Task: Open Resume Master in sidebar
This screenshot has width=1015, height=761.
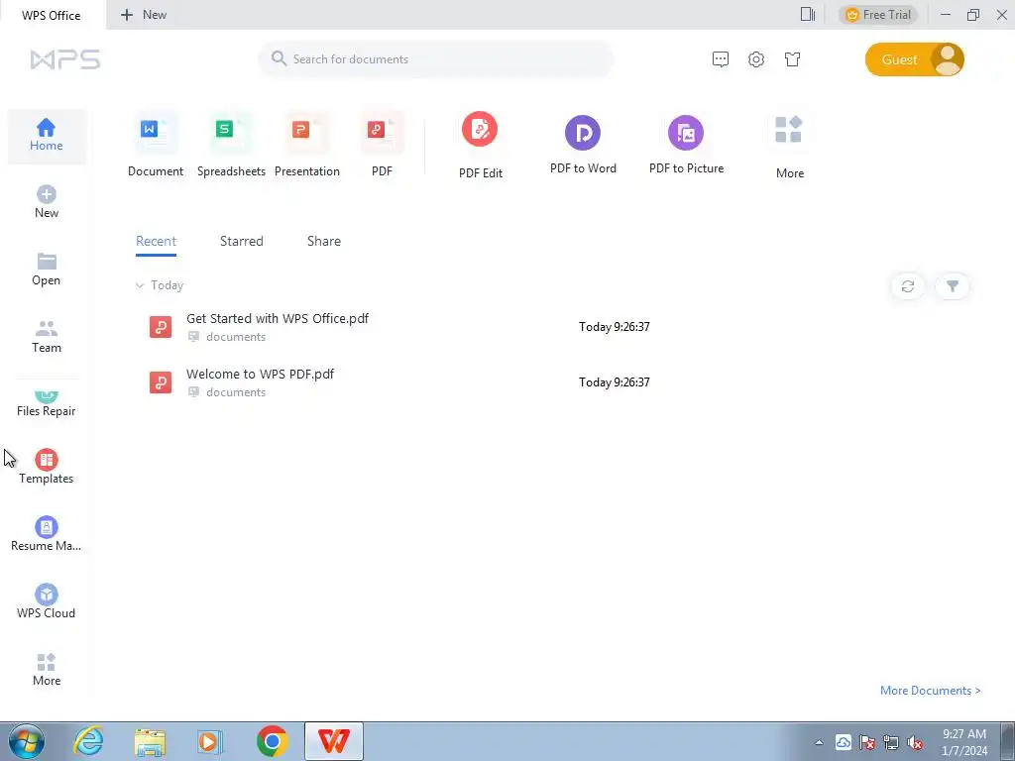Action: click(46, 534)
